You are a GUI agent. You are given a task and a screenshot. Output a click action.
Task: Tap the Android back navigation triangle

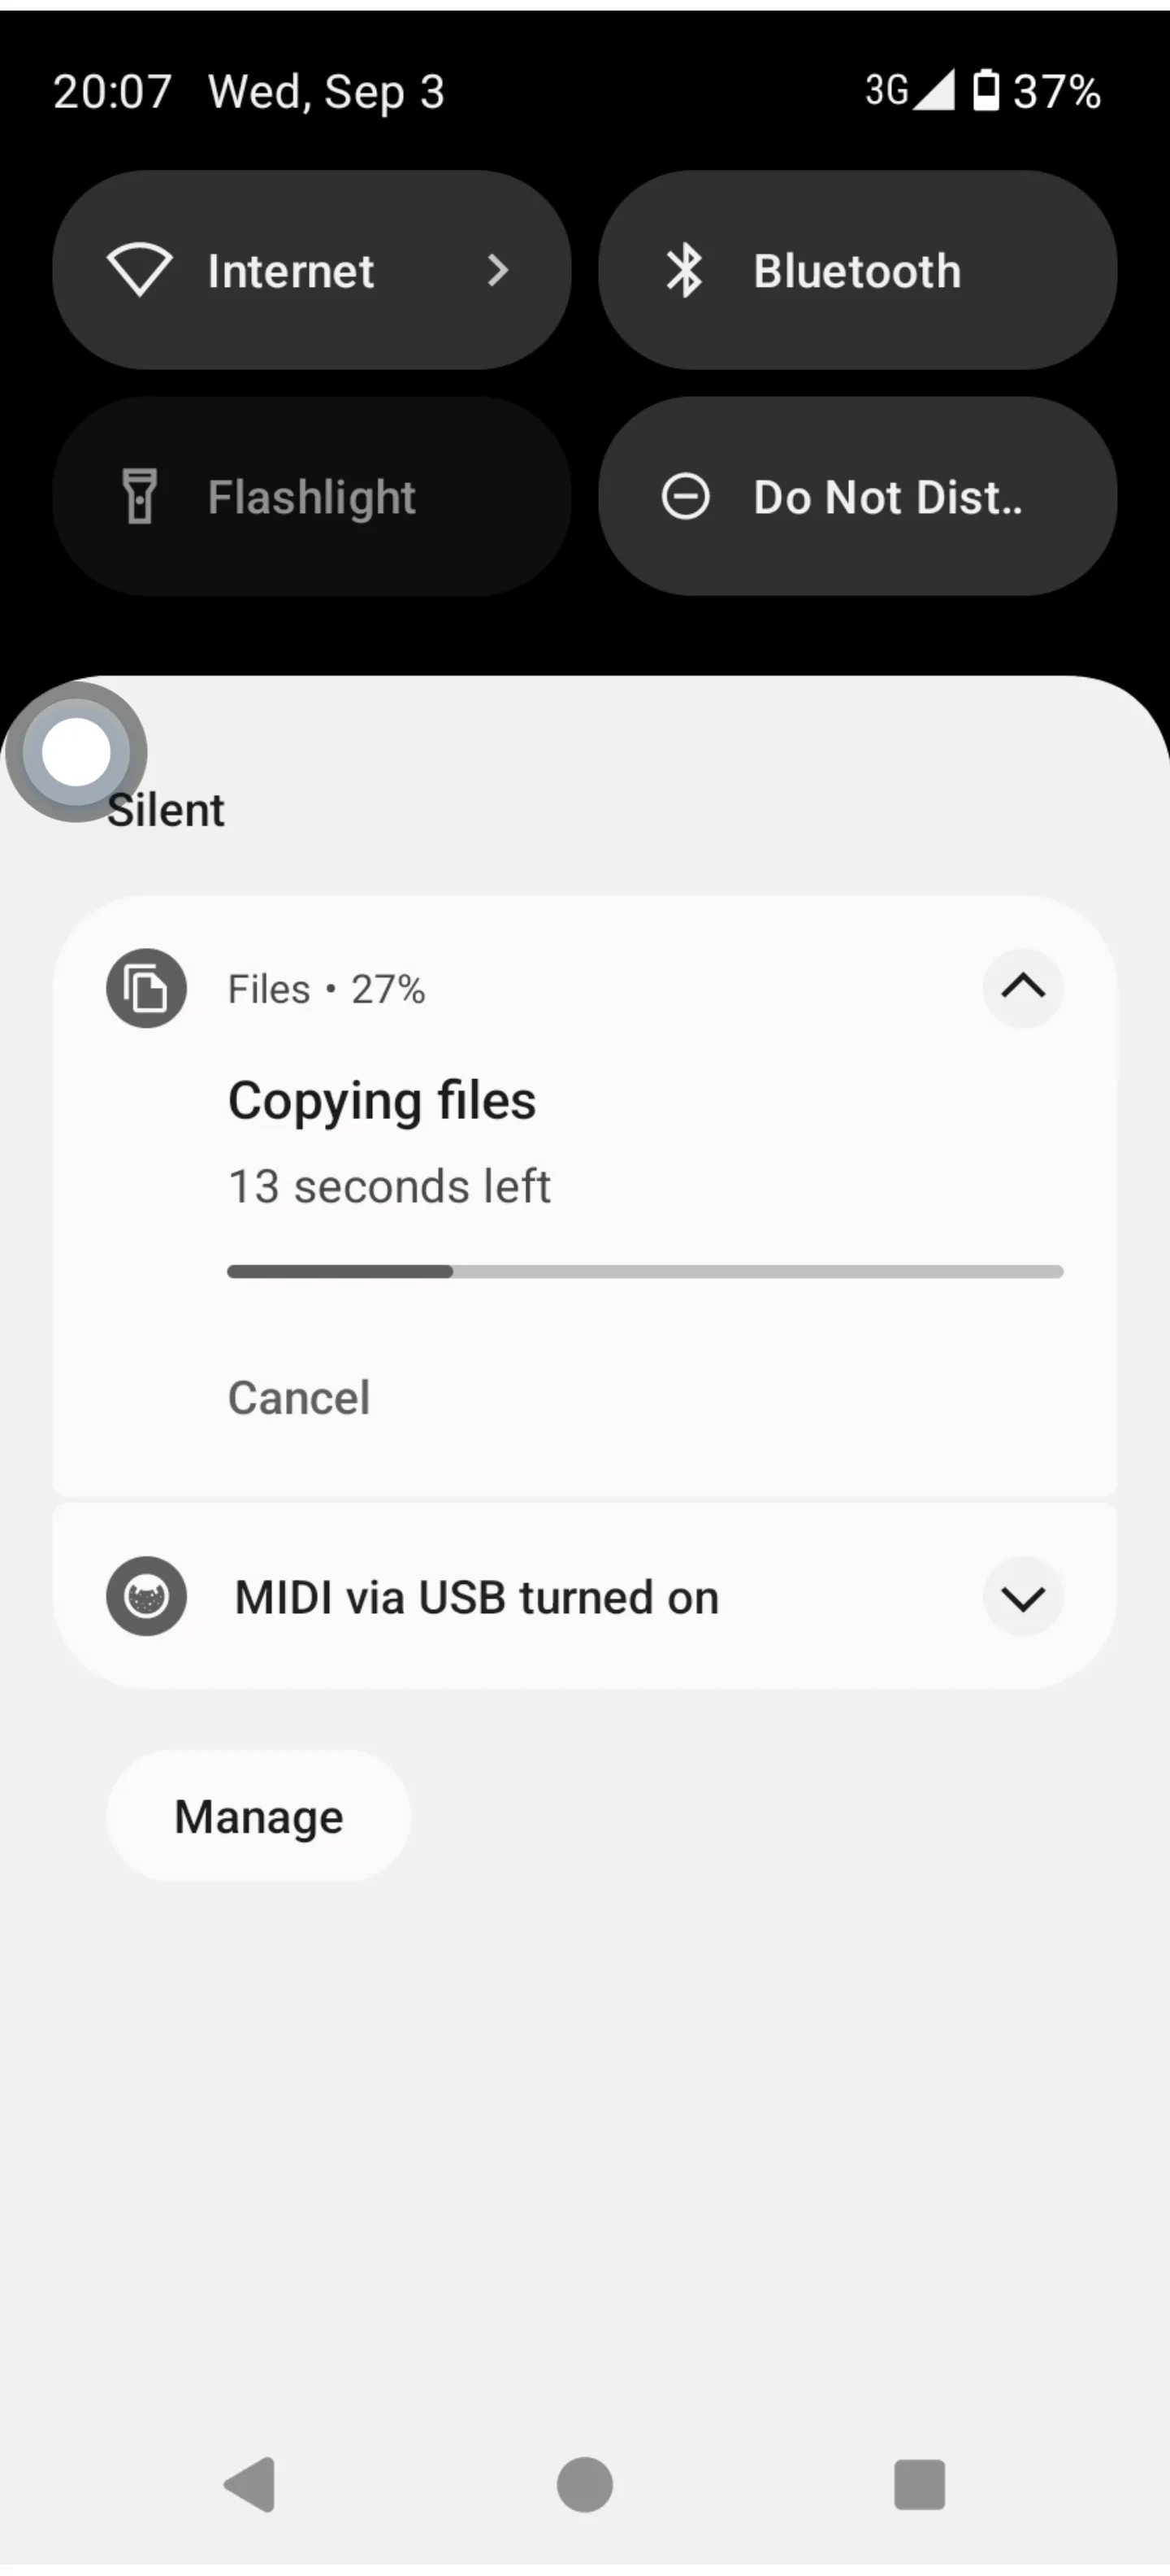[x=249, y=2484]
